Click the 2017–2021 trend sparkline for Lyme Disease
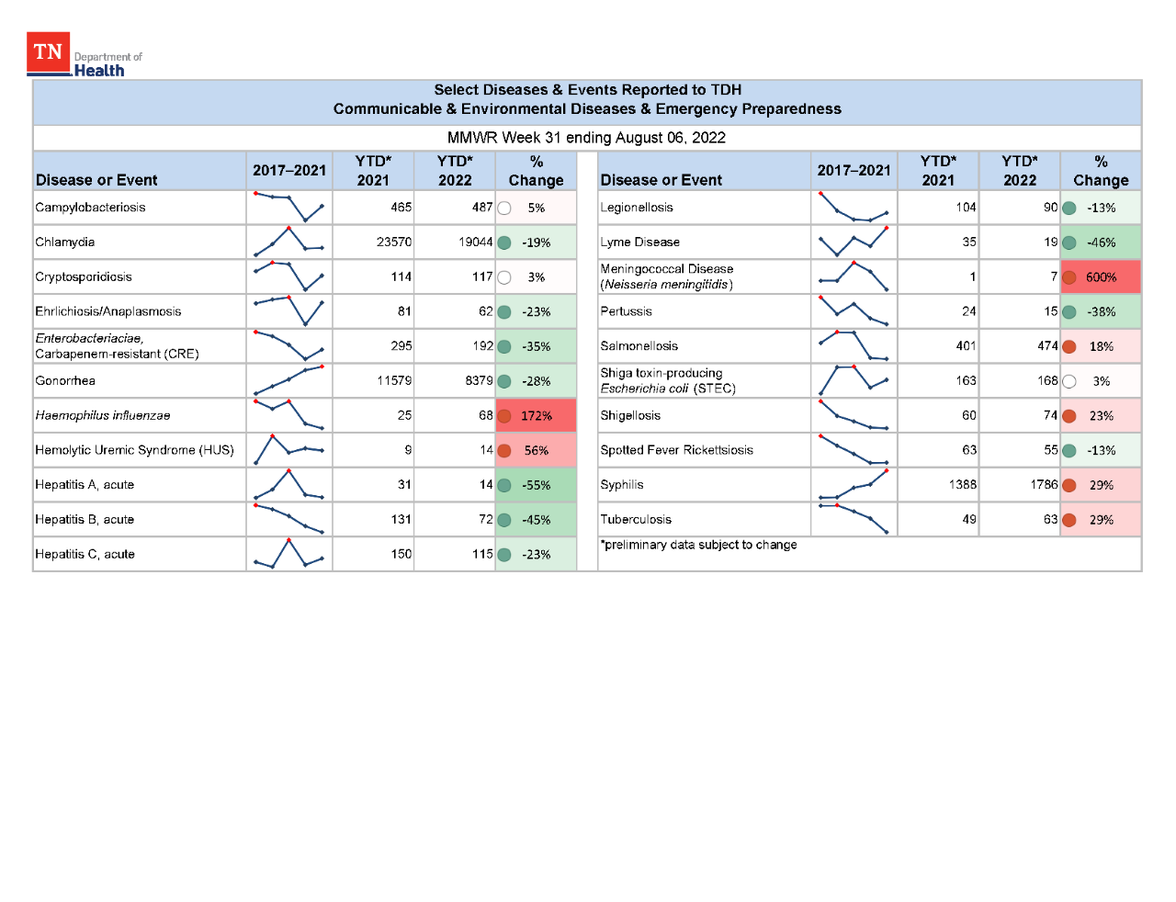The width and height of the screenshot is (1176, 902). (x=854, y=242)
